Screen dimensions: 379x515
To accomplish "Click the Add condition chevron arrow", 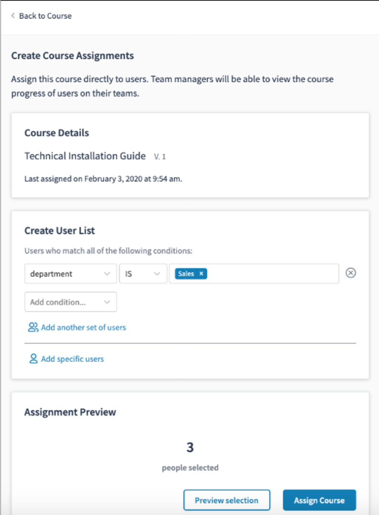I will pyautogui.click(x=107, y=302).
